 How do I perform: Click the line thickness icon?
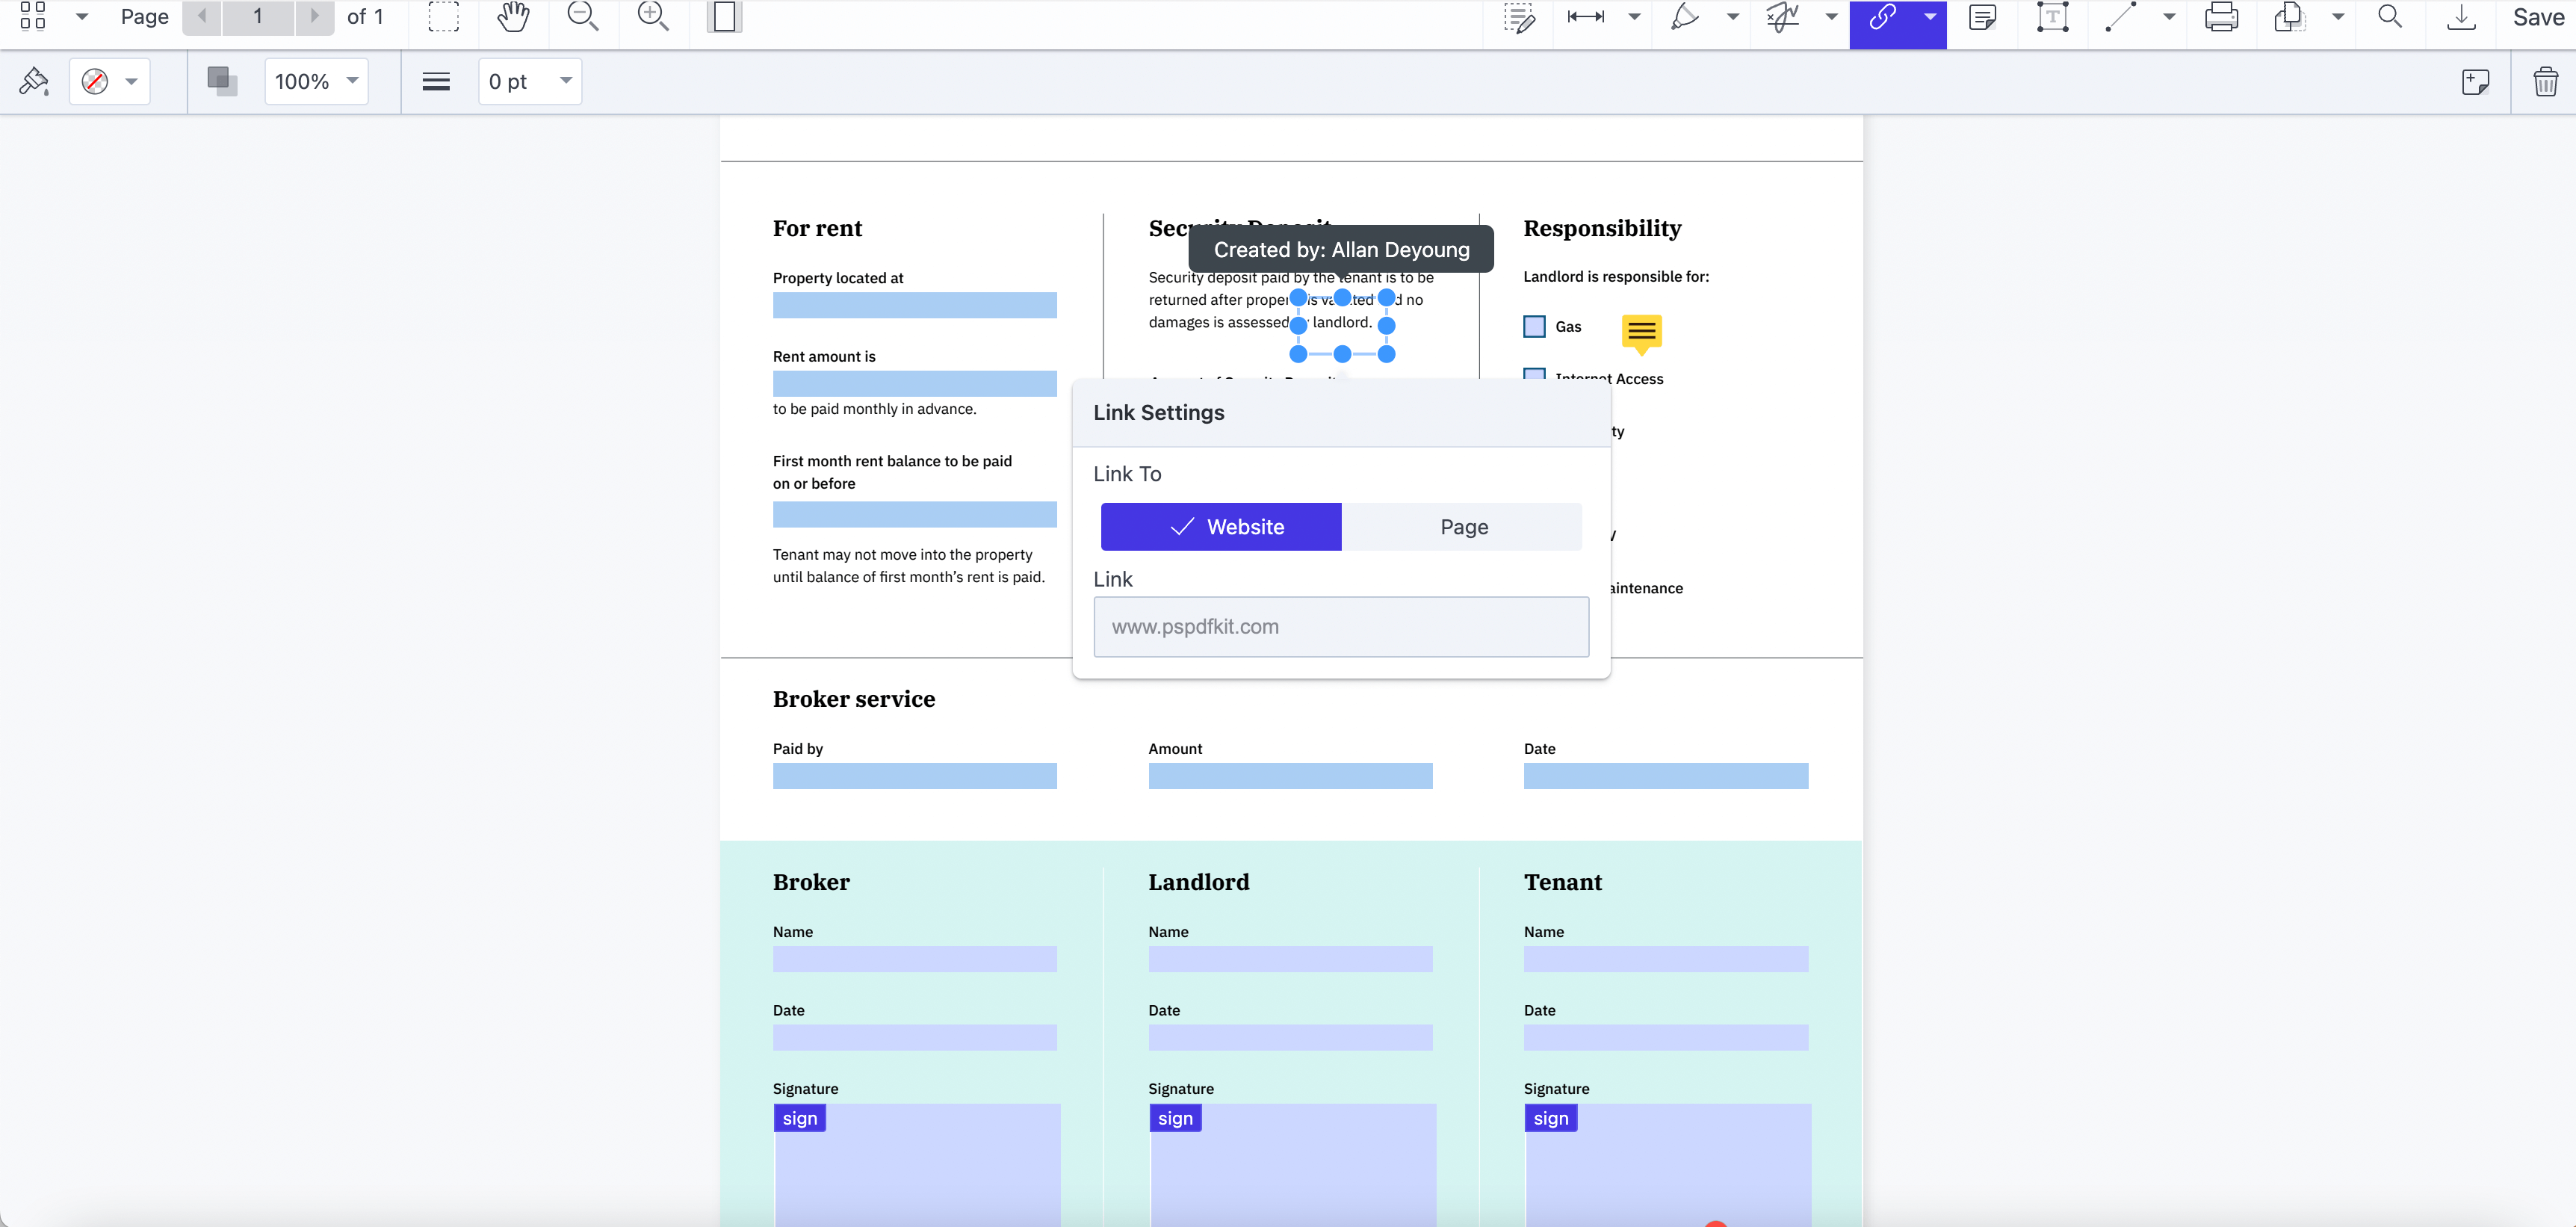436,82
